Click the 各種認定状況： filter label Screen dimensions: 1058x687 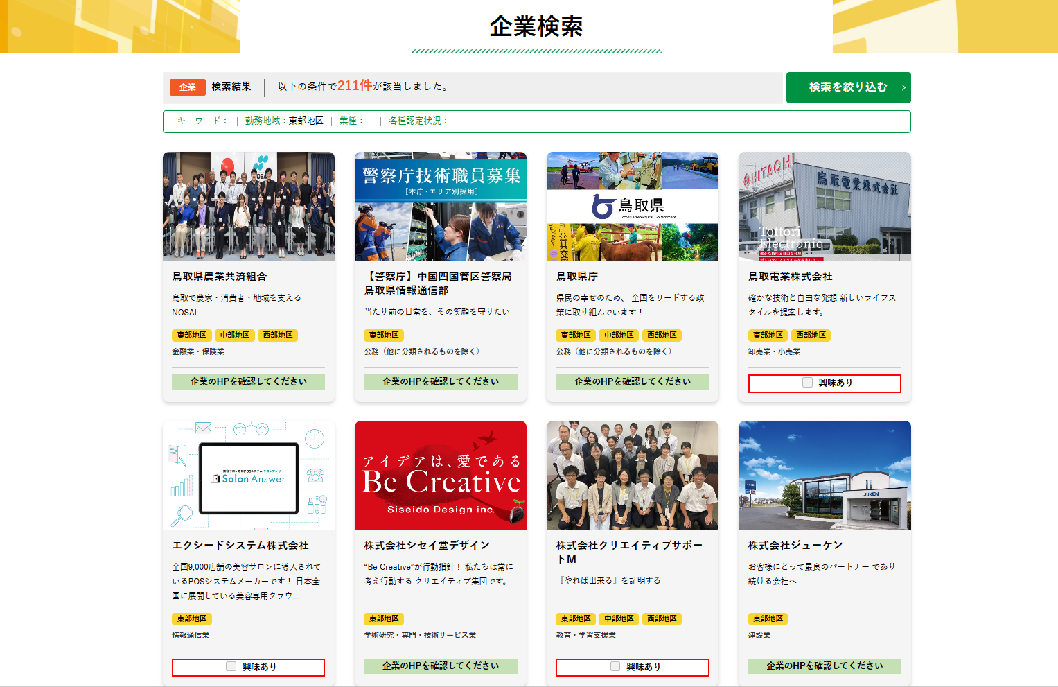pyautogui.click(x=419, y=121)
